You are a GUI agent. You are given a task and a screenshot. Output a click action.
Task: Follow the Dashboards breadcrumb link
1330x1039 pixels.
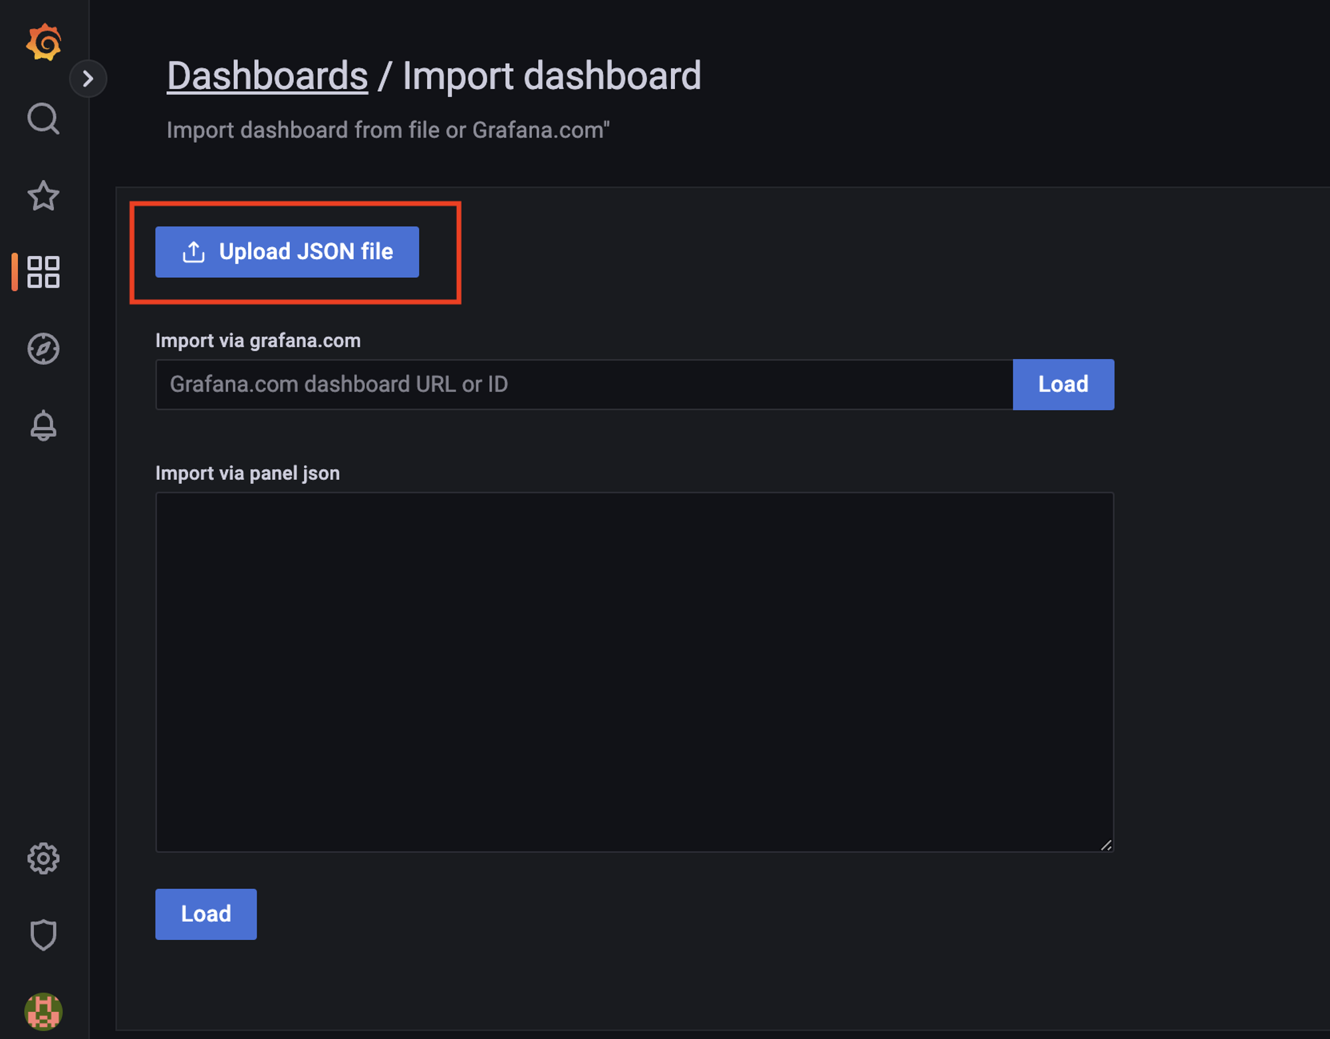(267, 76)
